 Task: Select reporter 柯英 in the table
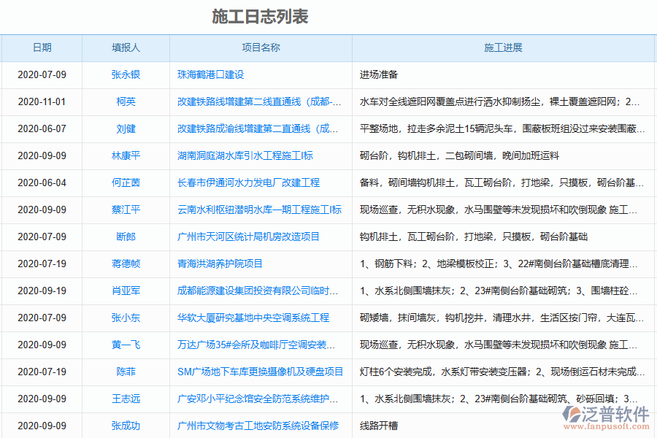coord(126,102)
